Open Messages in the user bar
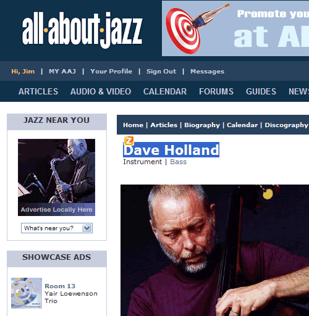This screenshot has height=316, width=309. (x=207, y=72)
